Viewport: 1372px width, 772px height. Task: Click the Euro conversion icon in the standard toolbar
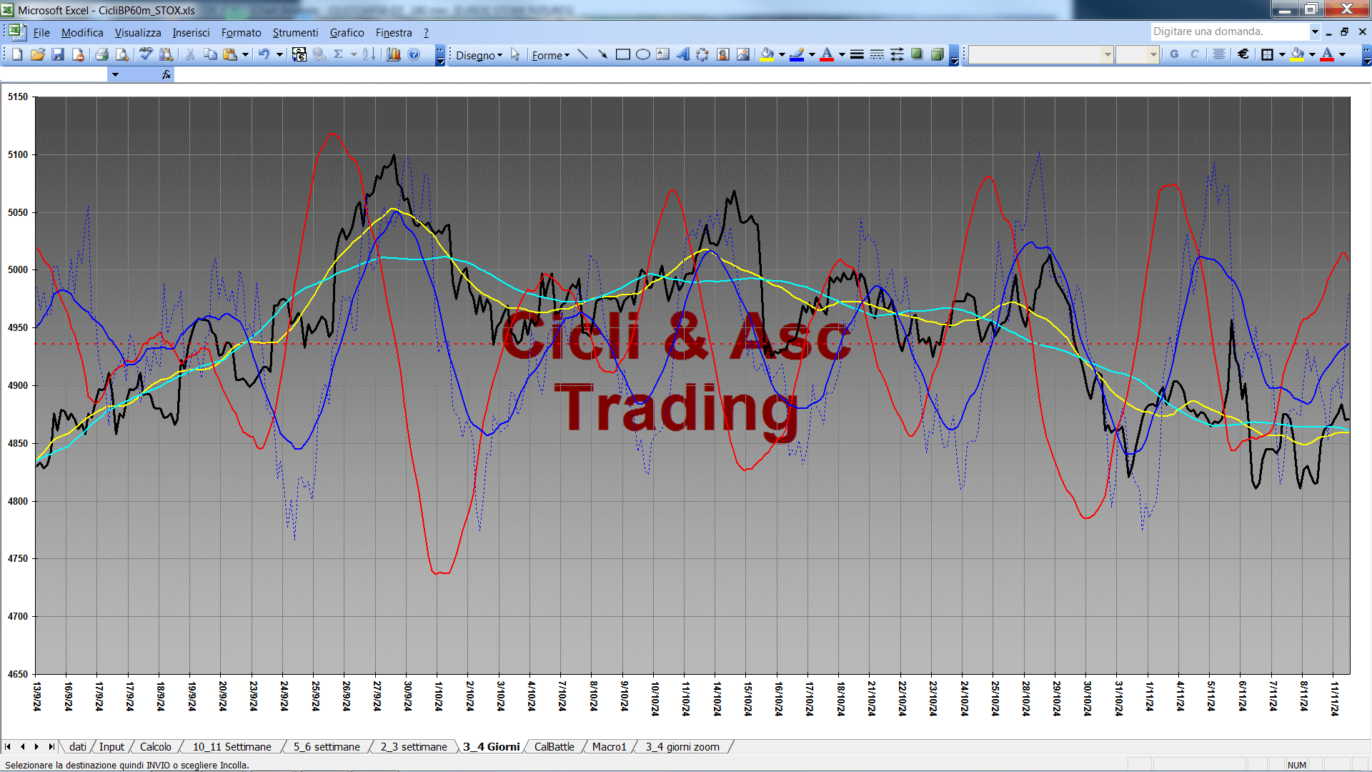pyautogui.click(x=299, y=54)
